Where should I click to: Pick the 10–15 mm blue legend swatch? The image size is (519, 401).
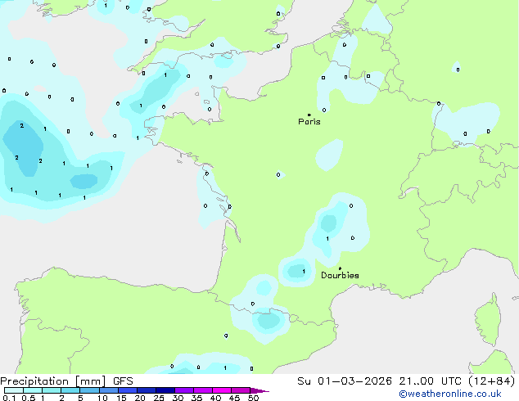click(x=108, y=390)
